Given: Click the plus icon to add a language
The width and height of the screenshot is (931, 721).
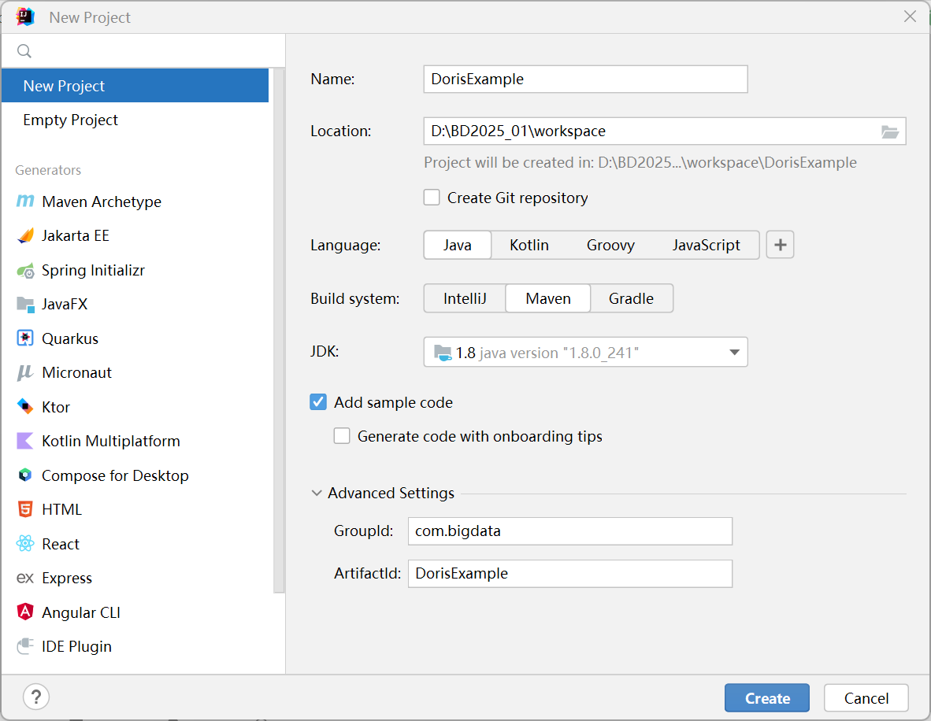Looking at the screenshot, I should 781,245.
